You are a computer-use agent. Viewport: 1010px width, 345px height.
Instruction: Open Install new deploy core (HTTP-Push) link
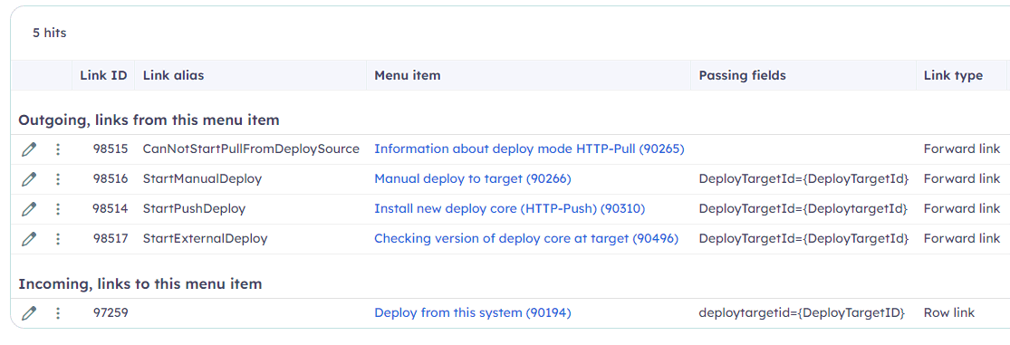click(x=509, y=209)
